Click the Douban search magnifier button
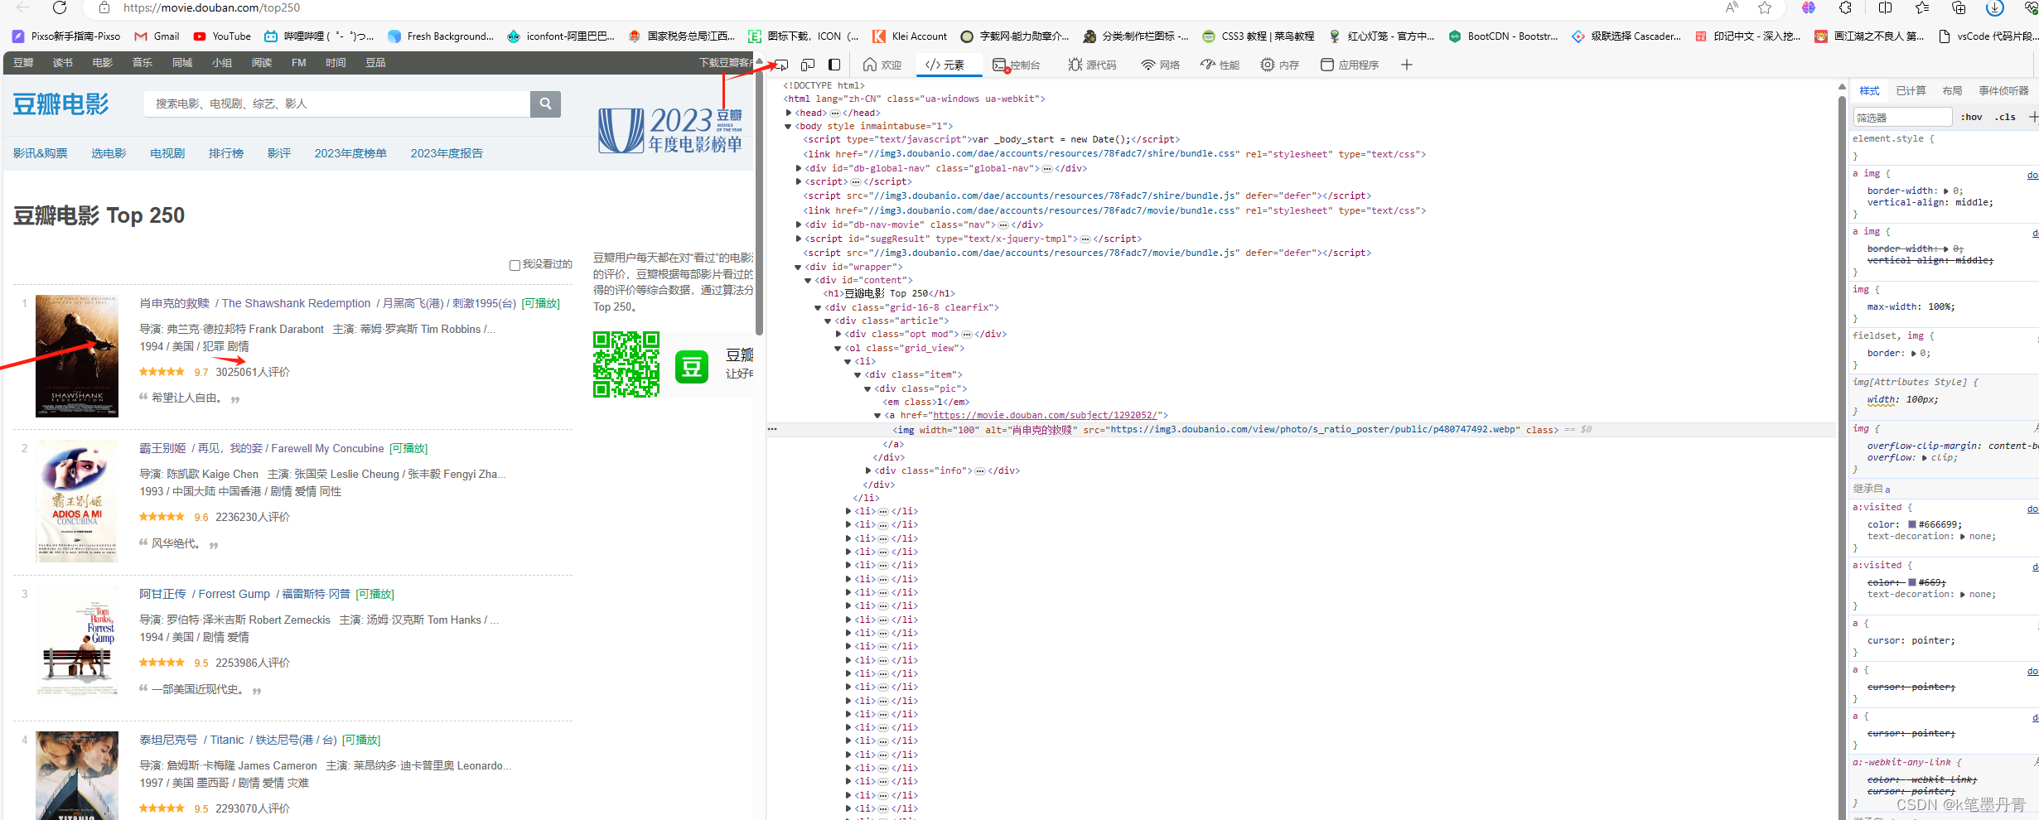This screenshot has height=820, width=2039. tap(545, 104)
